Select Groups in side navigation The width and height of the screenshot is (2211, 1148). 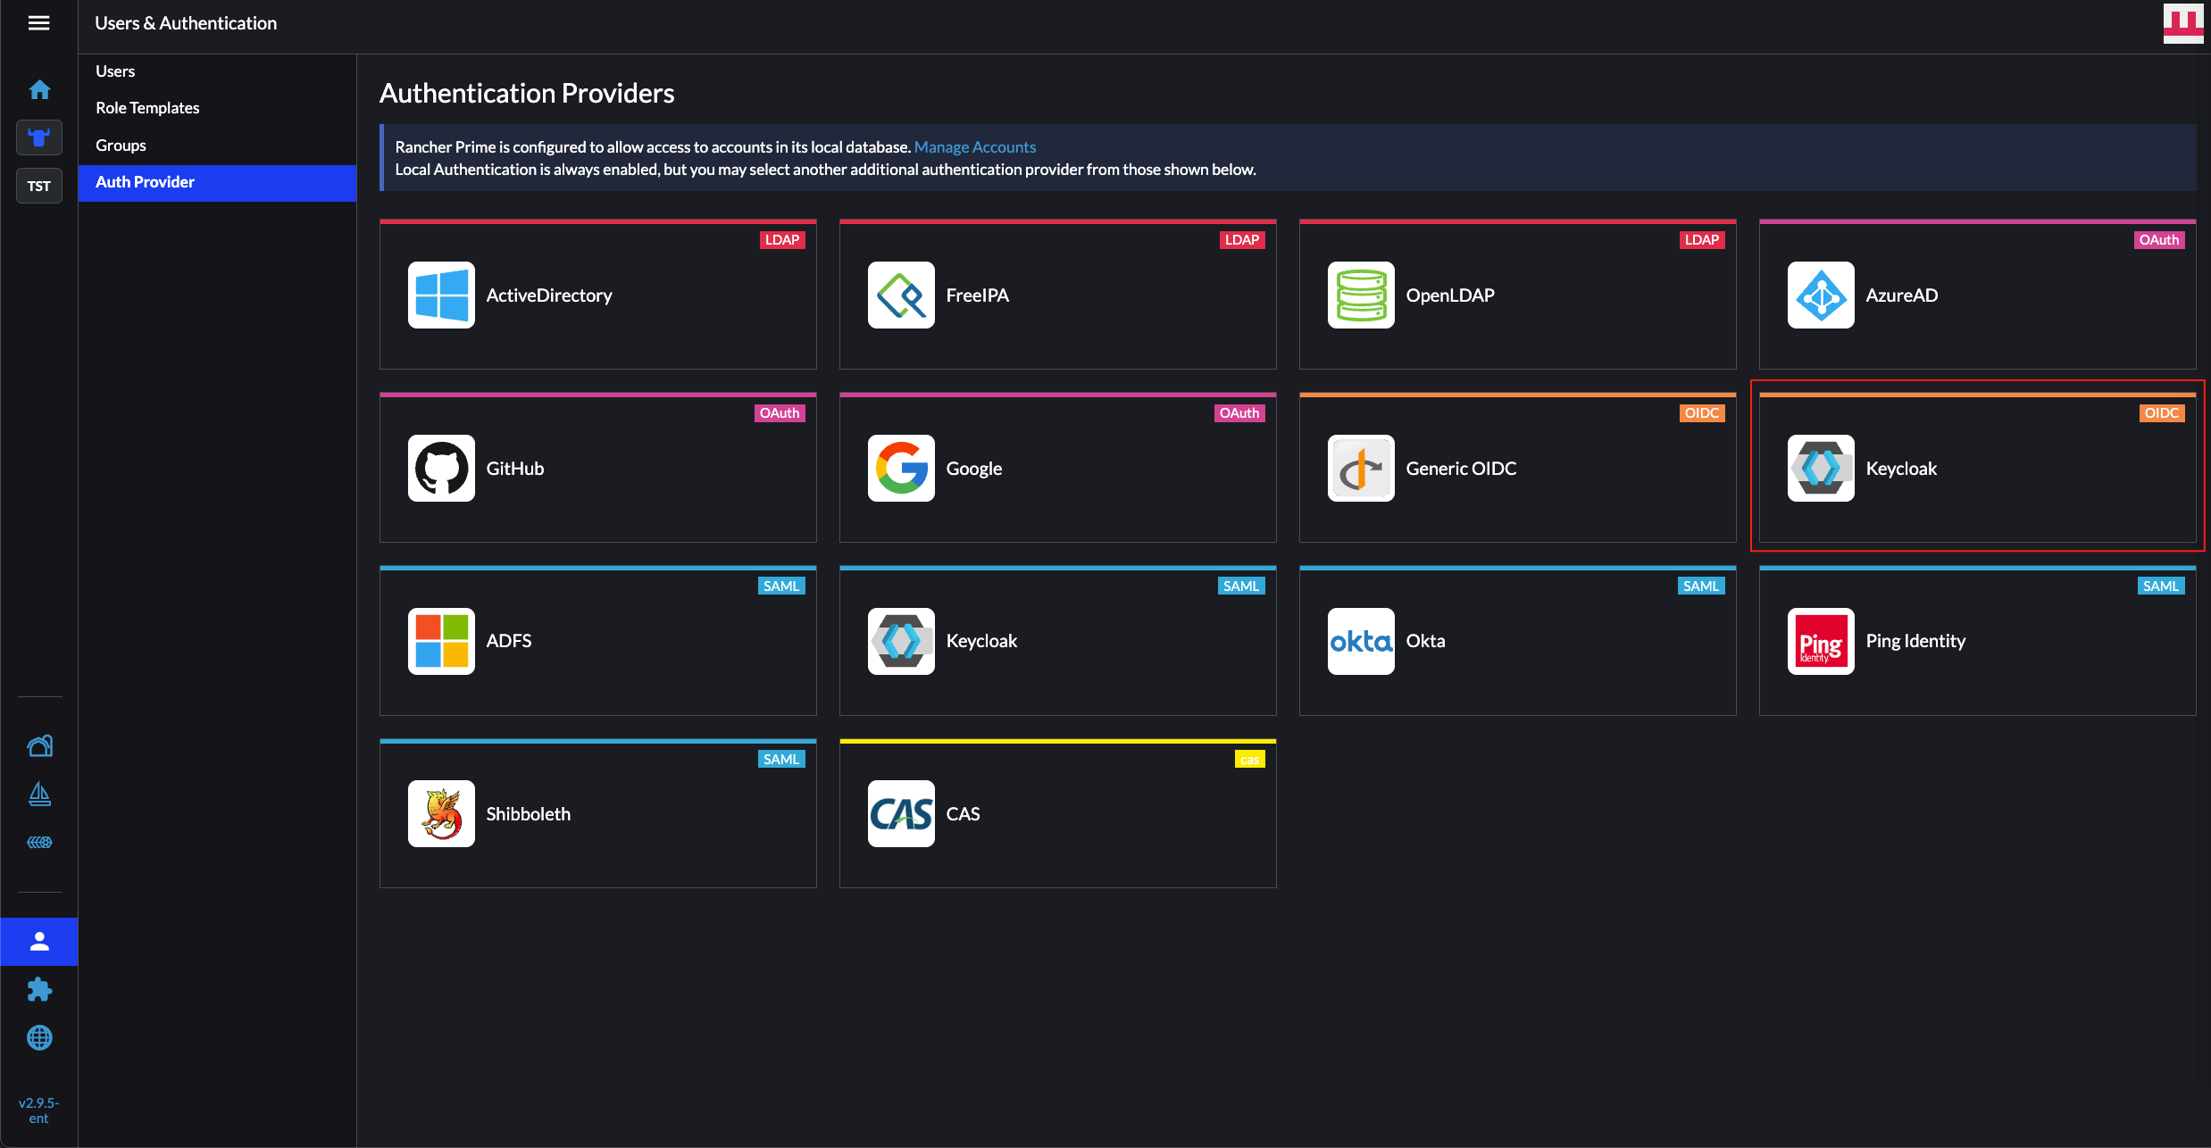click(x=121, y=145)
